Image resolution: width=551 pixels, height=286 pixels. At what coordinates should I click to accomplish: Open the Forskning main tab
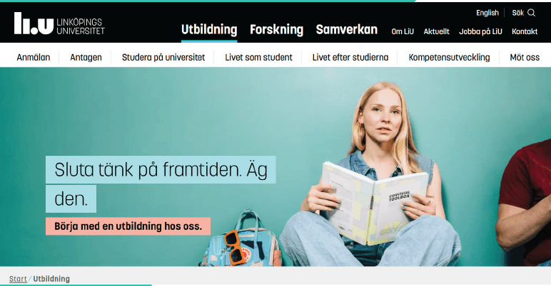click(276, 29)
